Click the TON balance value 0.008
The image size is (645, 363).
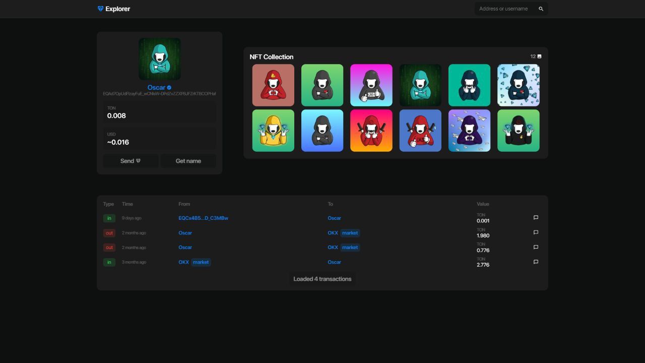[x=116, y=115]
